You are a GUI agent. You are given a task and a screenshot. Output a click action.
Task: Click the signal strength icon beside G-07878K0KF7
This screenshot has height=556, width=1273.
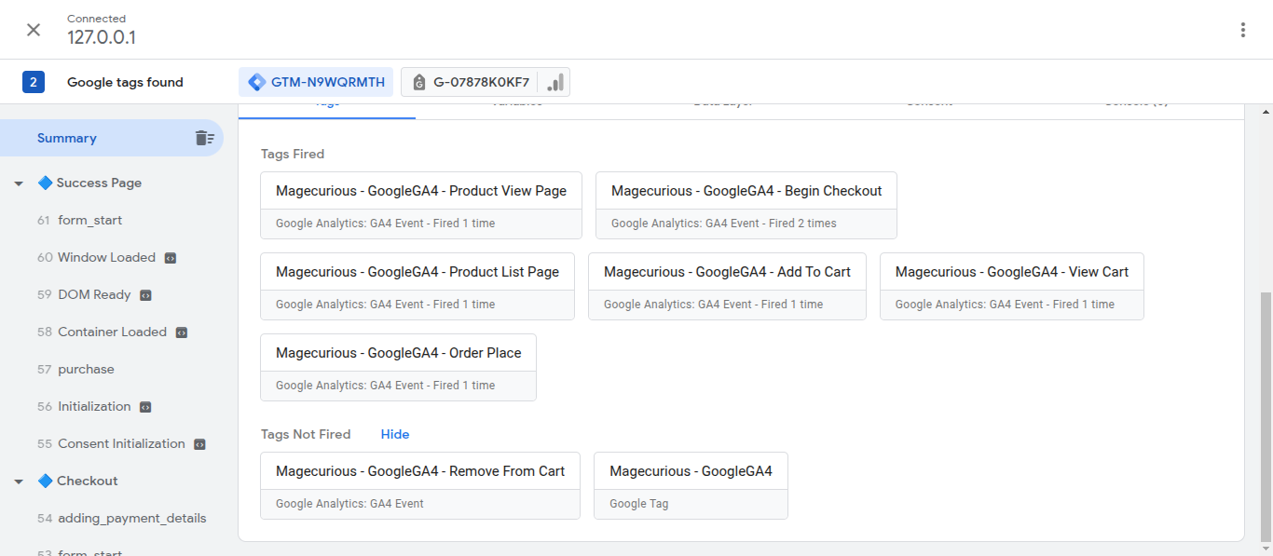point(554,82)
